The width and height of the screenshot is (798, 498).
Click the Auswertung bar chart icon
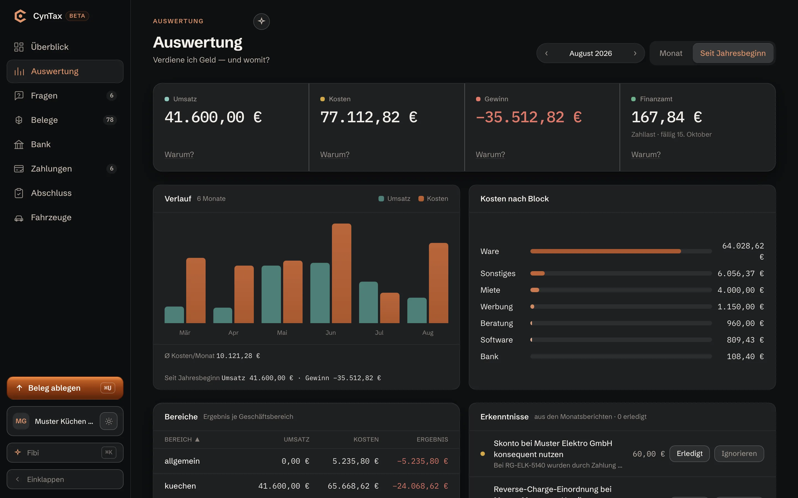(19, 71)
